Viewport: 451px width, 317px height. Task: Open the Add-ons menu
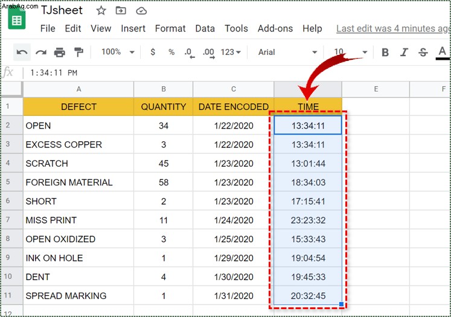(x=275, y=28)
